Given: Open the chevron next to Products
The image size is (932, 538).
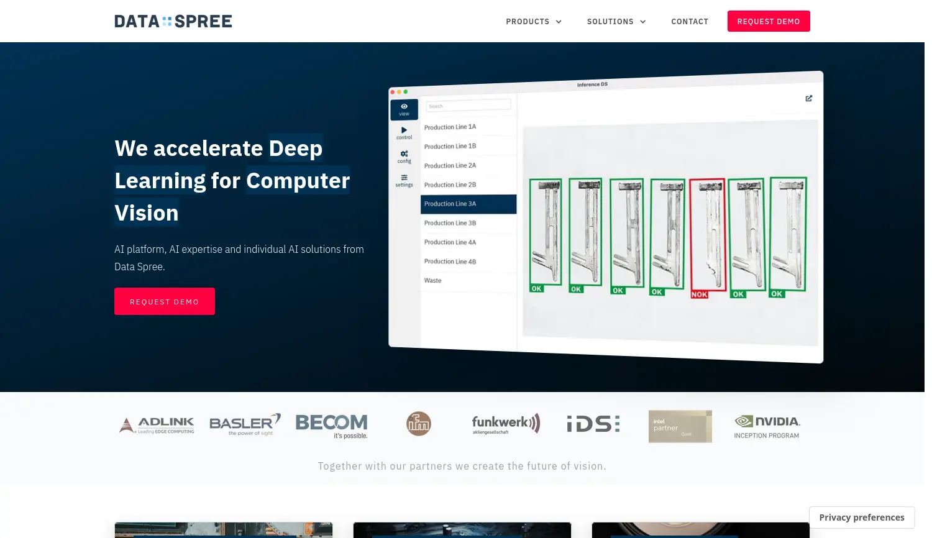Looking at the screenshot, I should pyautogui.click(x=558, y=22).
